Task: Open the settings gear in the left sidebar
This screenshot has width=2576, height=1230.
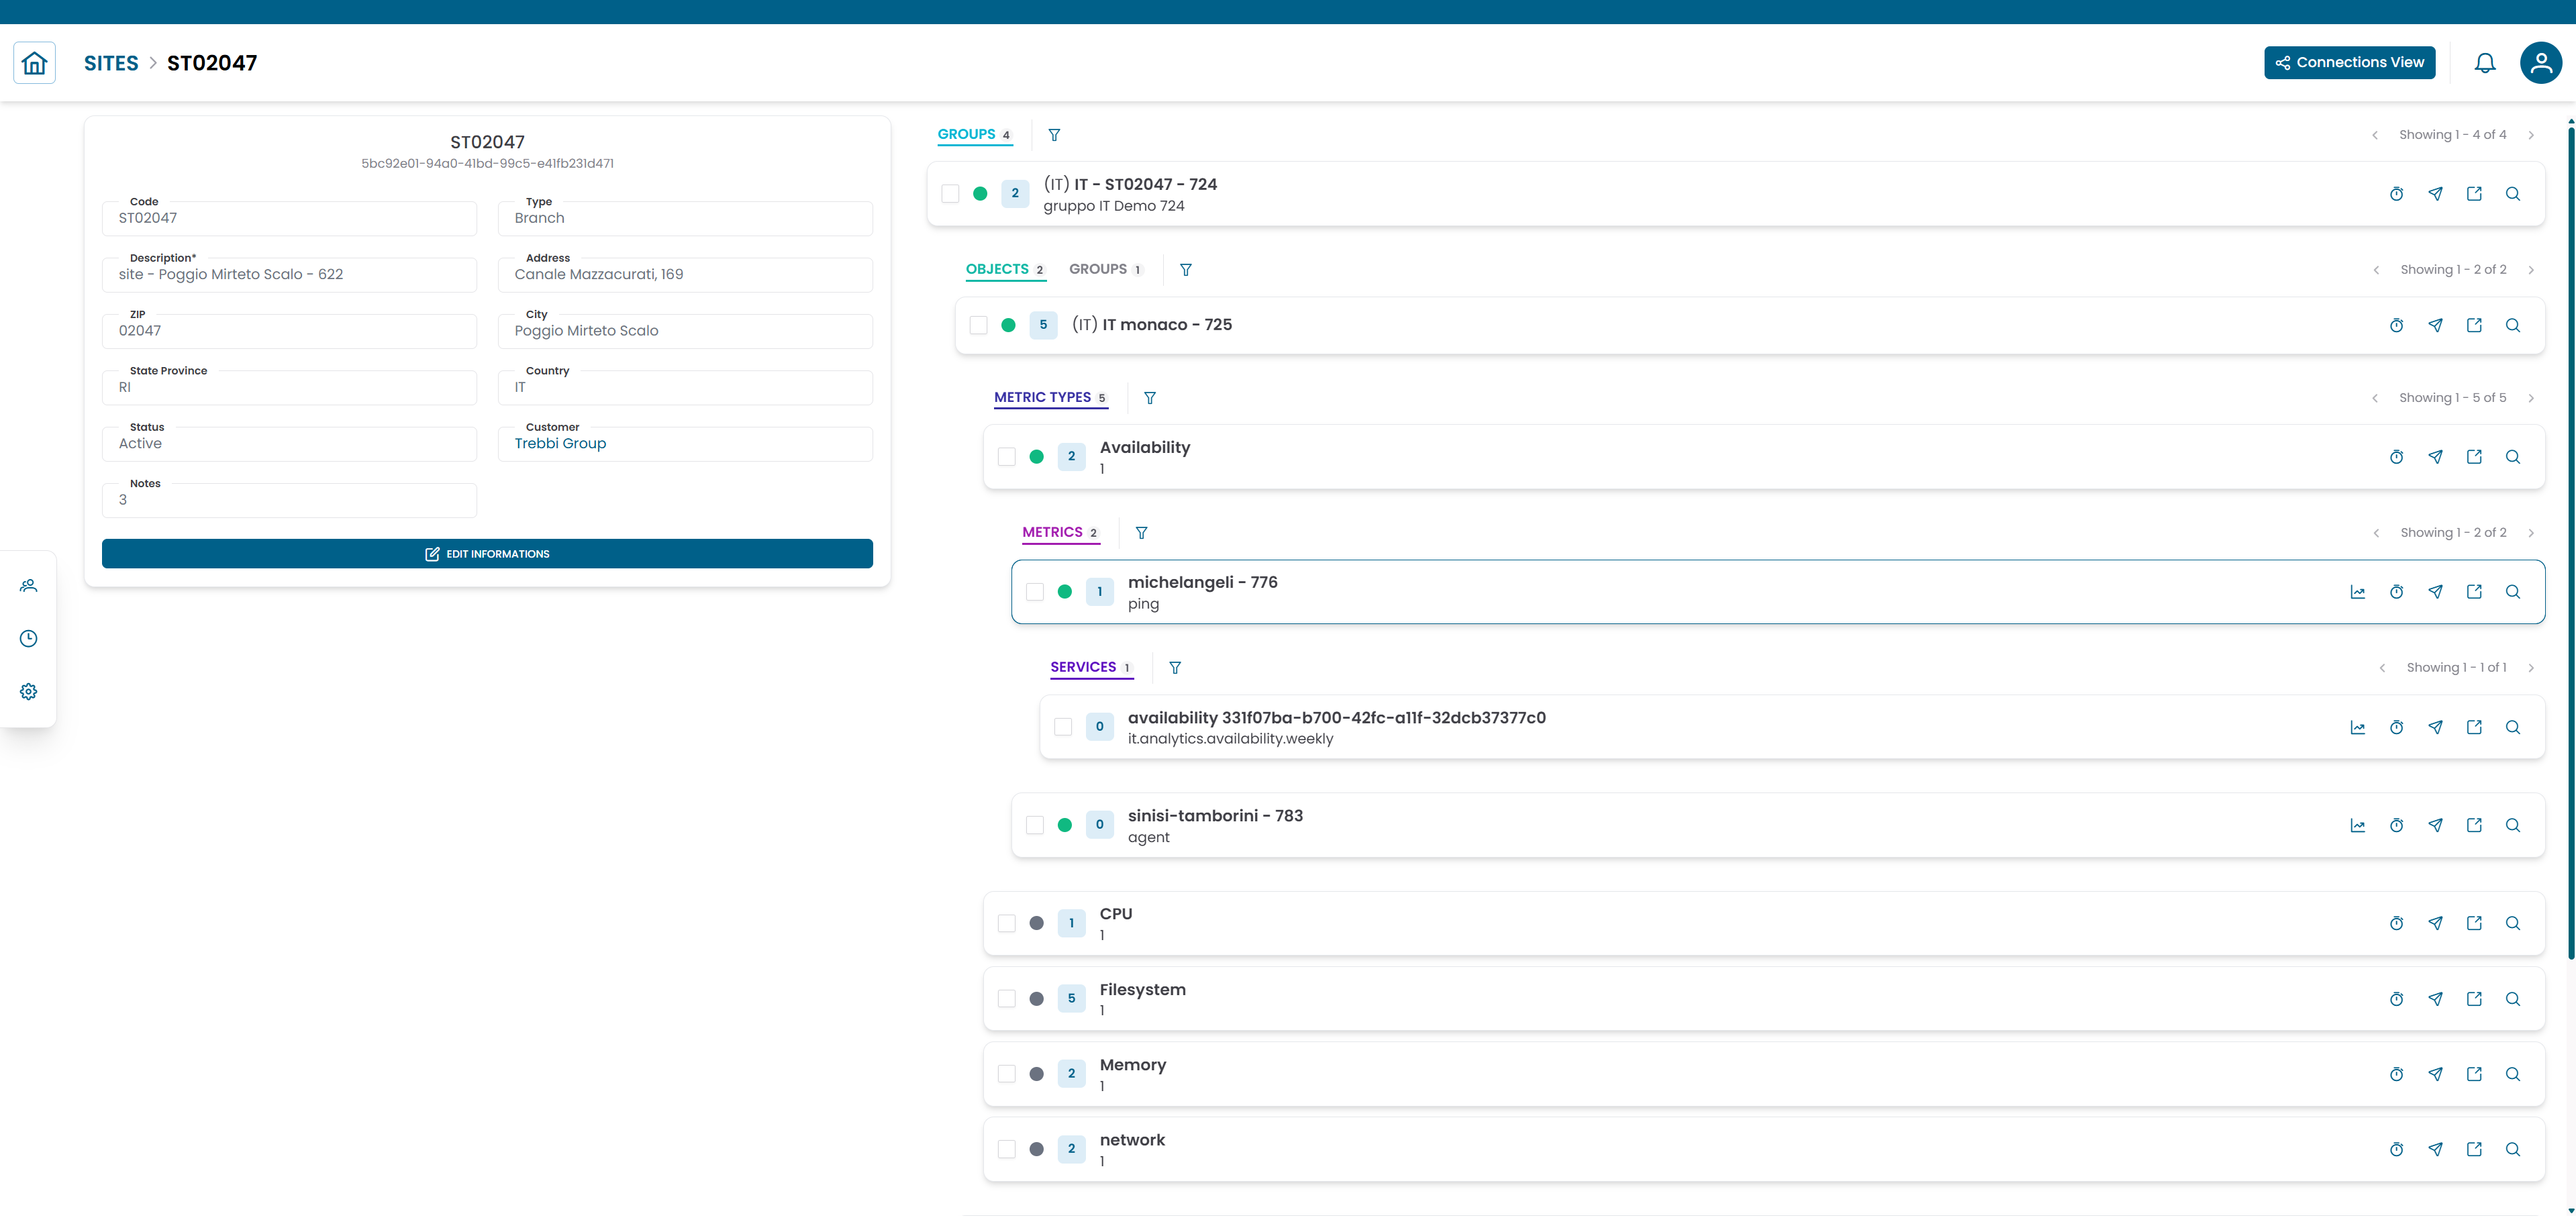Action: coord(29,692)
